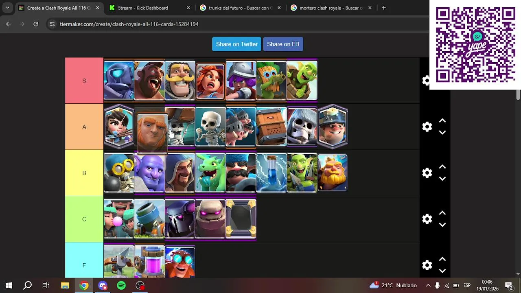Move tier F row down
Image resolution: width=521 pixels, height=293 pixels.
442,271
